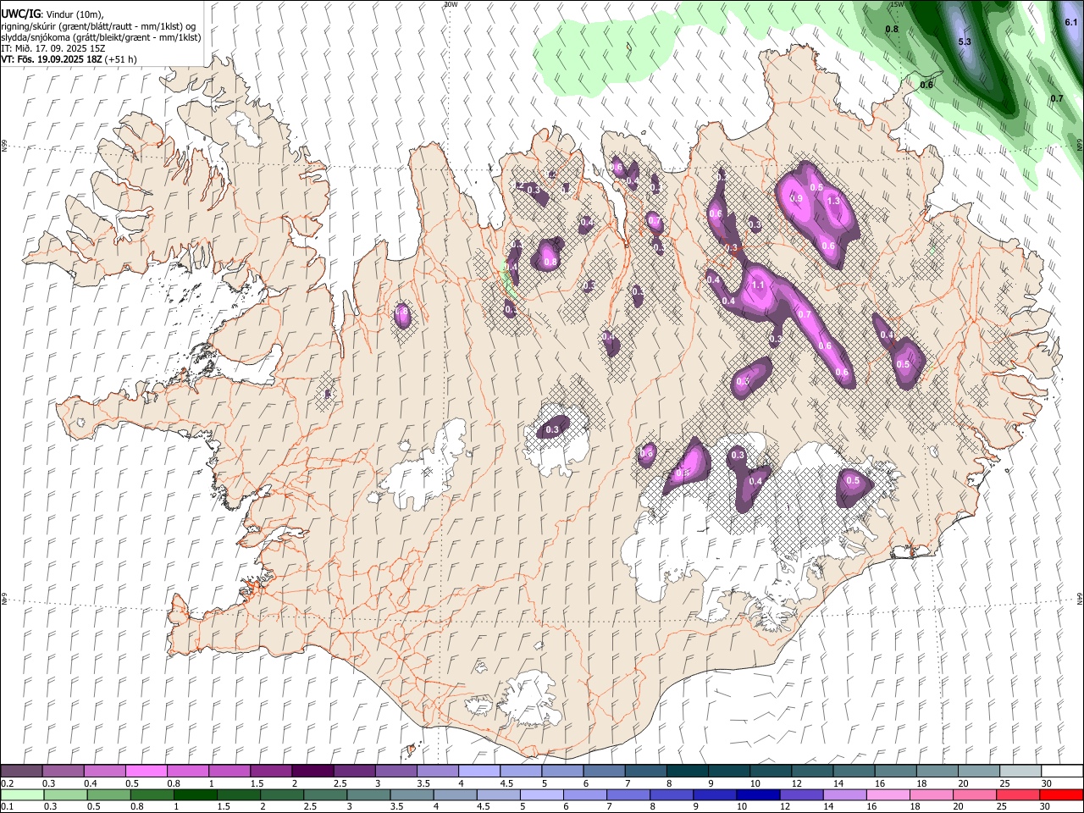Image resolution: width=1084 pixels, height=813 pixels.
Task: Click the '6.1' precipitation value at top-right corner
Action: (x=1070, y=23)
